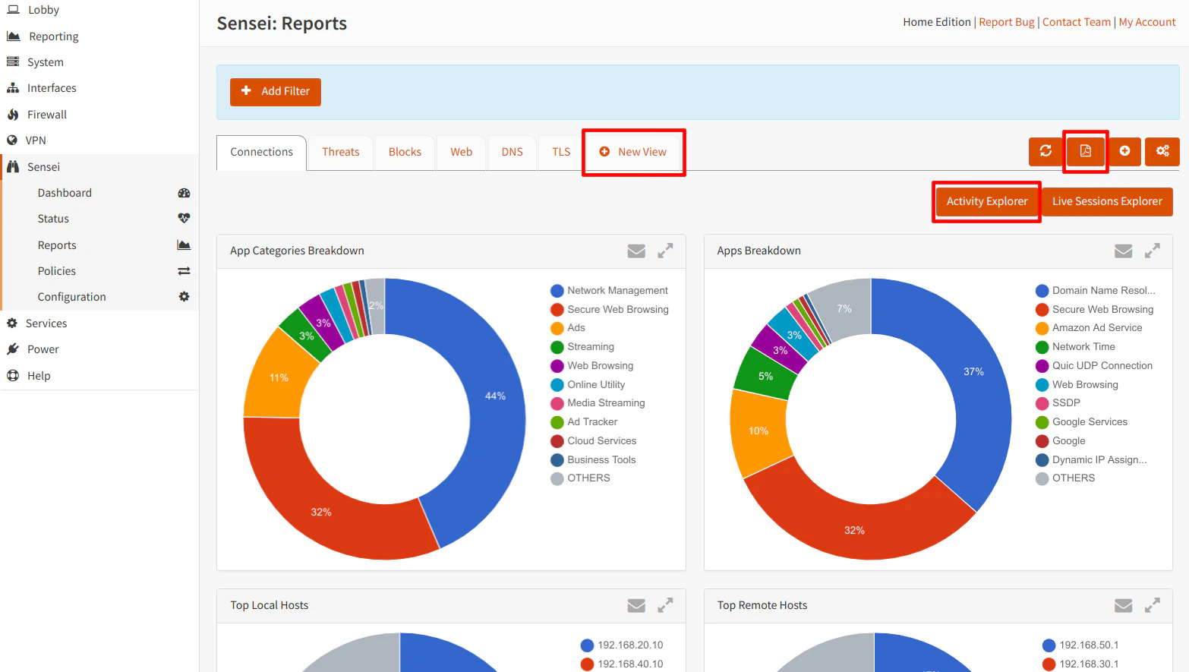This screenshot has width=1189, height=672.
Task: Switch to the TLS tab
Action: [x=561, y=153]
